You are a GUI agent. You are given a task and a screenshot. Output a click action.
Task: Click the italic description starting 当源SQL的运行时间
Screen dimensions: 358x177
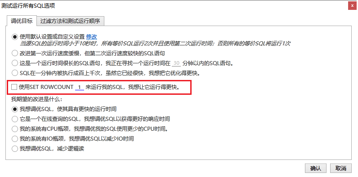click(155, 43)
